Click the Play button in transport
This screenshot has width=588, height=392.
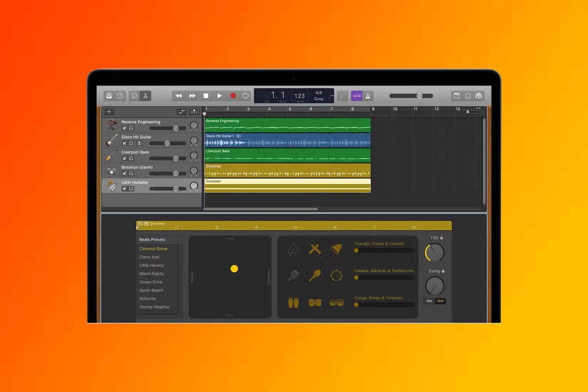(x=220, y=96)
